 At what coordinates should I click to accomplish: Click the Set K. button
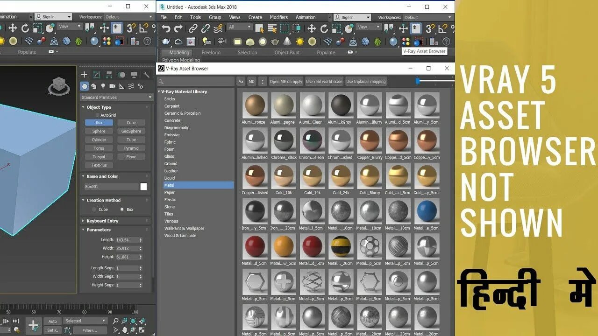click(52, 330)
